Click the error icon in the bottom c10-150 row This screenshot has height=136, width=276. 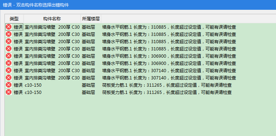[x=9, y=92]
